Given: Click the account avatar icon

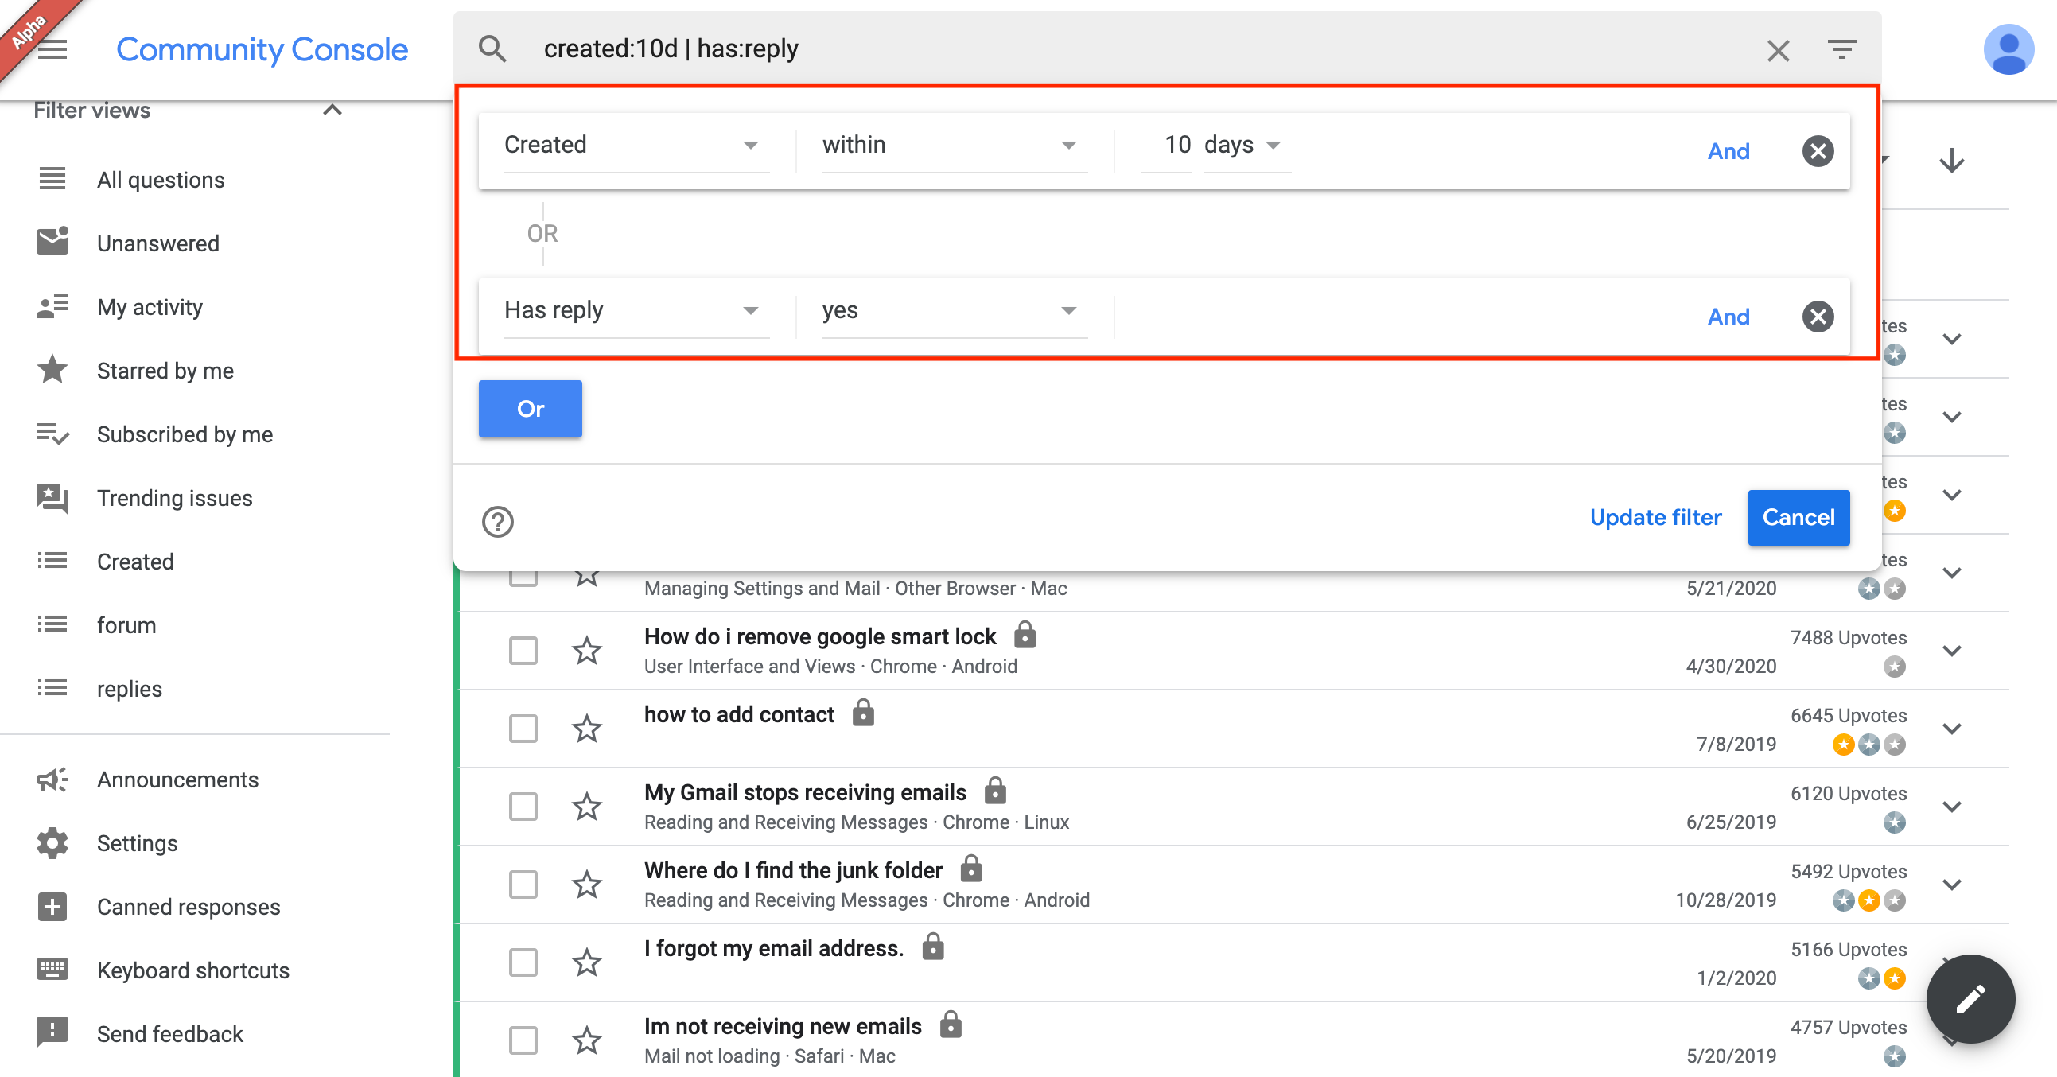Looking at the screenshot, I should 2008,49.
